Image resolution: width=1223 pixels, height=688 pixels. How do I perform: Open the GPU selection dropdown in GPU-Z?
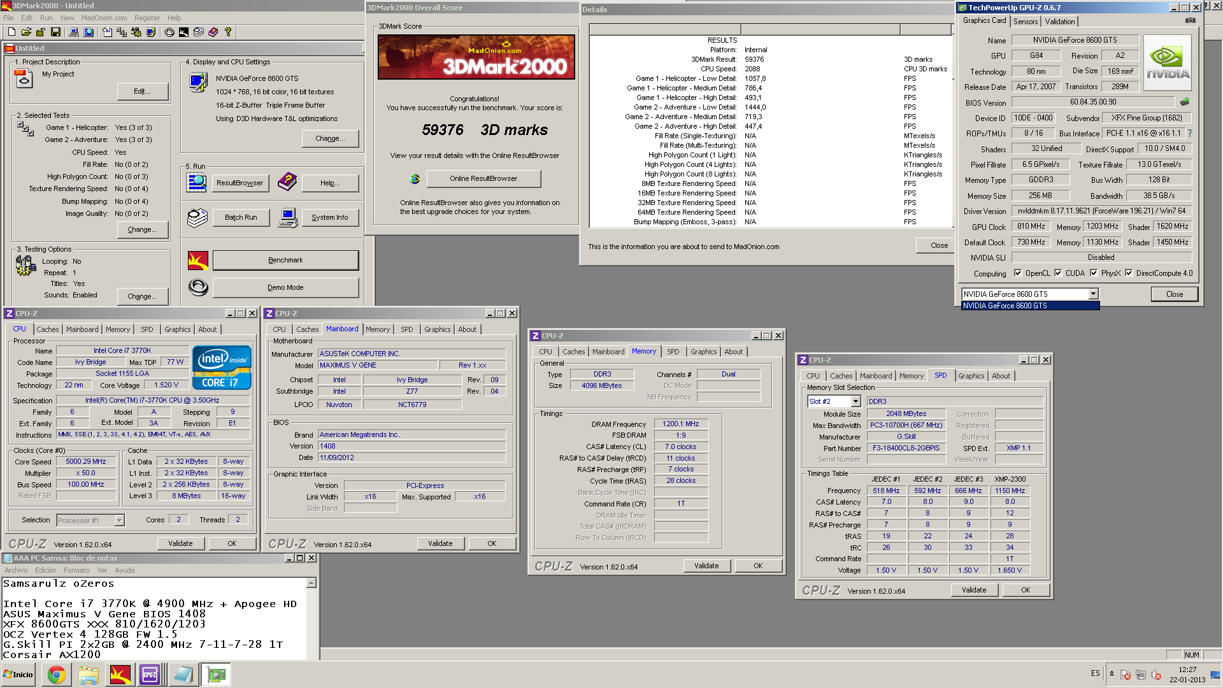click(x=1093, y=294)
